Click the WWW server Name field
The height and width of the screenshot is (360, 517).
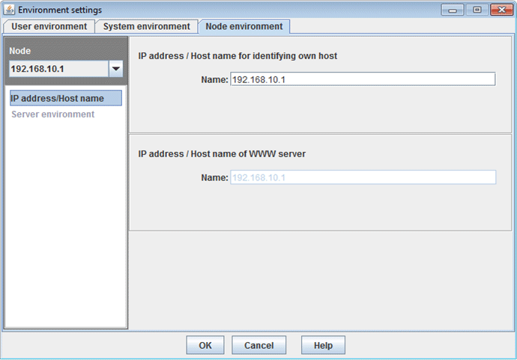[363, 177]
